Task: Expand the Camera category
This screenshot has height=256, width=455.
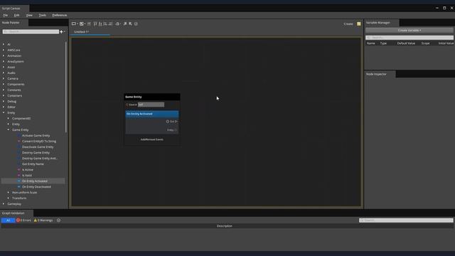Action: 4,78
